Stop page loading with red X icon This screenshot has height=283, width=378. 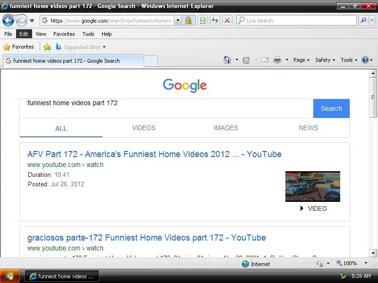tap(227, 21)
